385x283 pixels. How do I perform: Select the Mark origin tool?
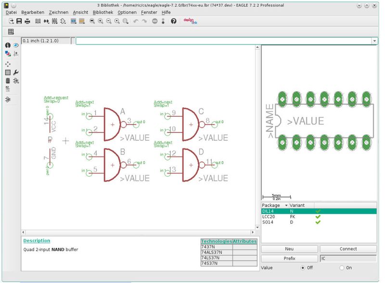[16, 53]
